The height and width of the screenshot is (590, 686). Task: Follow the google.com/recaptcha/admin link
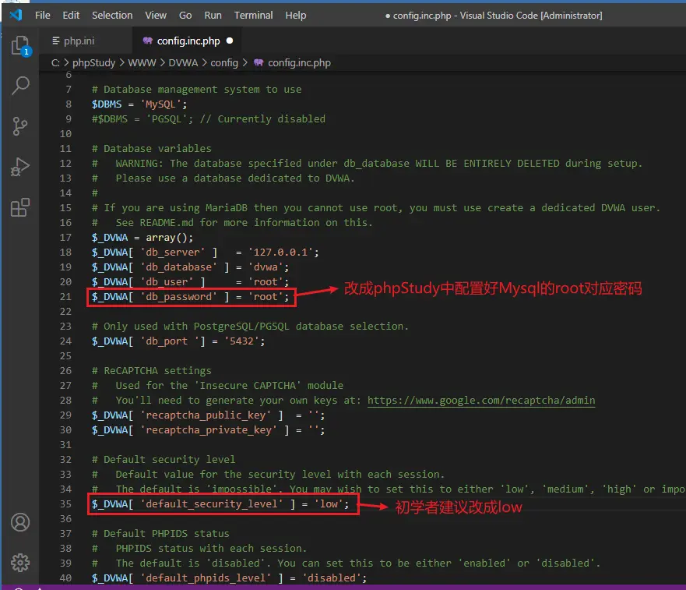(480, 401)
